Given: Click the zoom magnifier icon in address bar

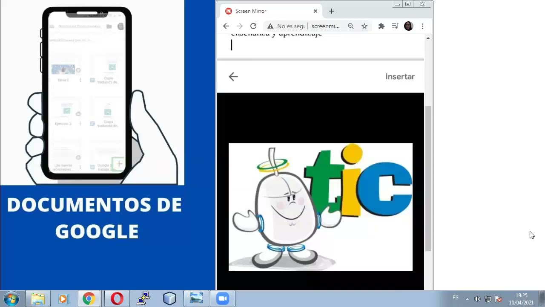Looking at the screenshot, I should (x=351, y=26).
